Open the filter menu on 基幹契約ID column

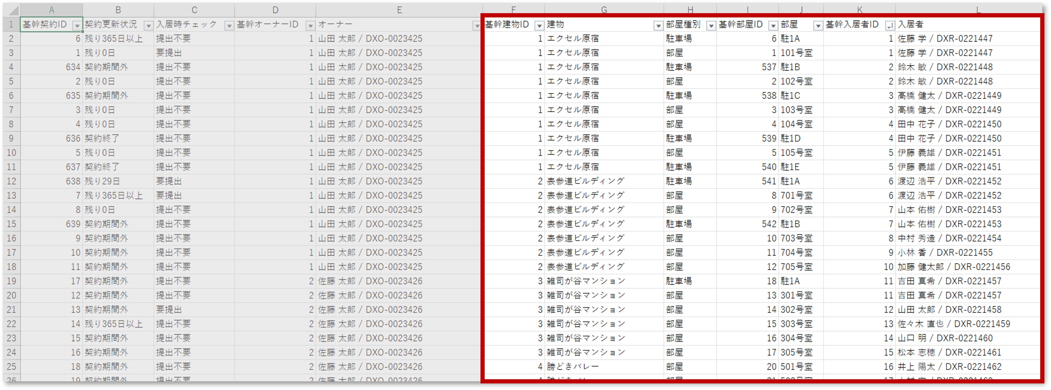click(x=77, y=25)
